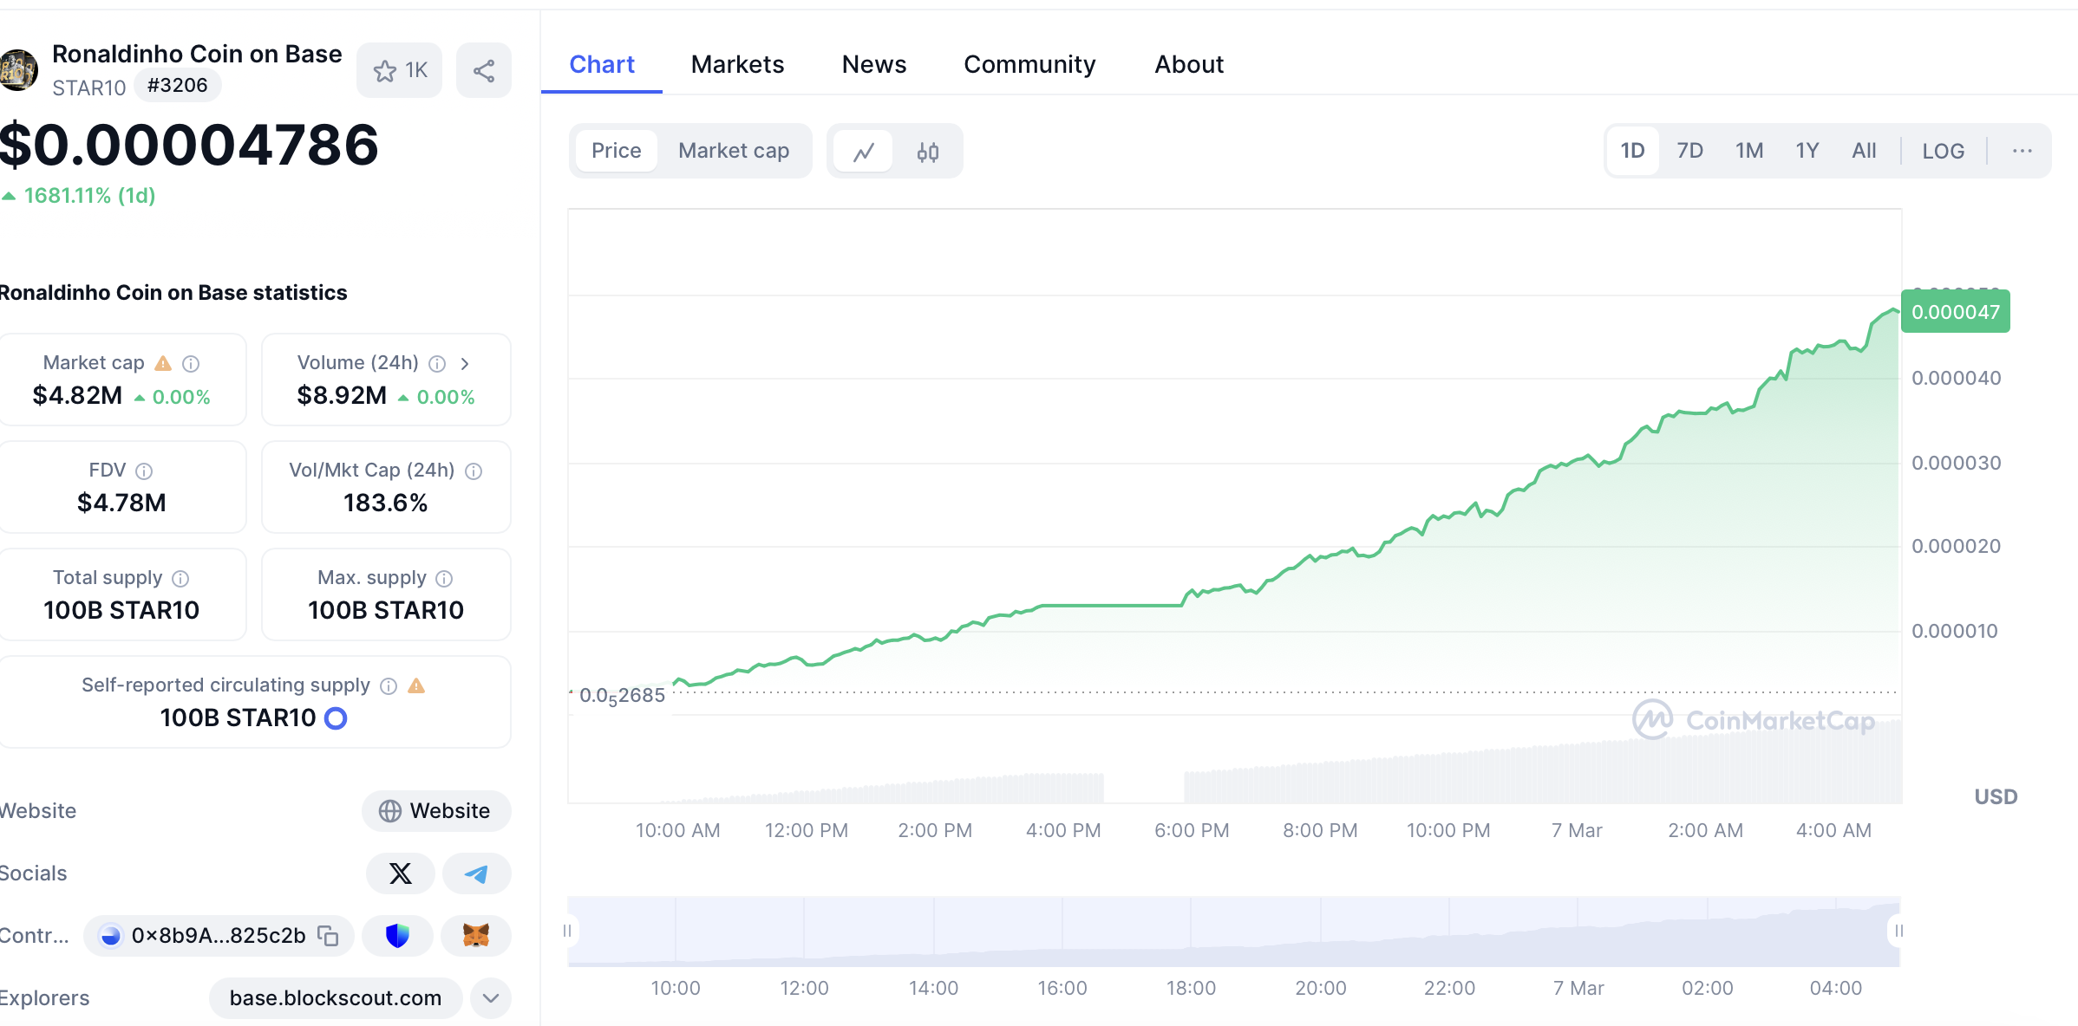
Task: Switch to candlestick chart view icon
Action: point(927,152)
